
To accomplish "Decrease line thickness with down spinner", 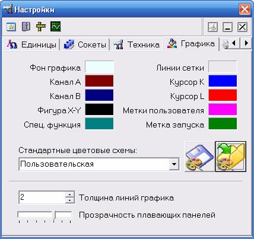I will [x=69, y=200].
